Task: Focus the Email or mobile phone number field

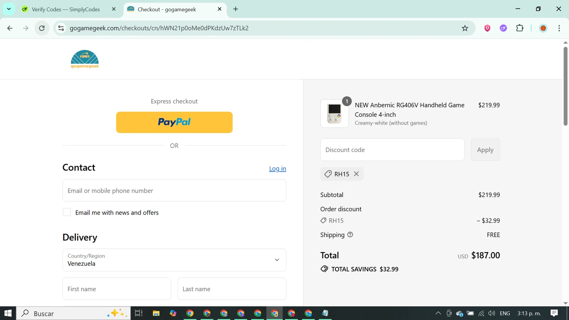Action: [174, 190]
